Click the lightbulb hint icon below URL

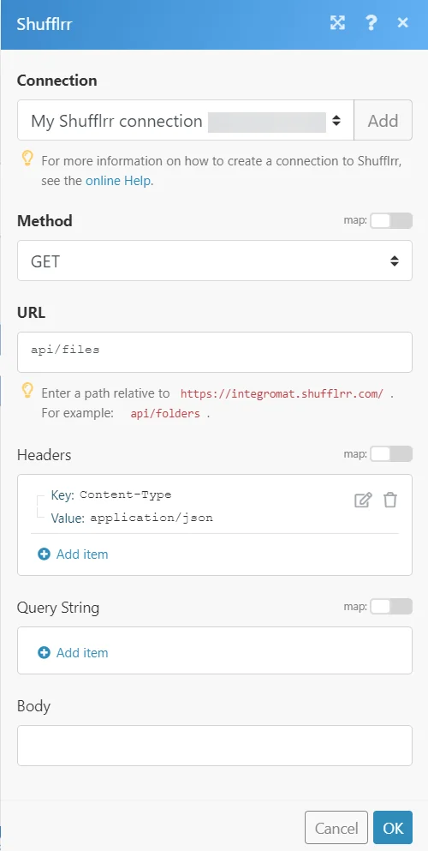pyautogui.click(x=27, y=390)
